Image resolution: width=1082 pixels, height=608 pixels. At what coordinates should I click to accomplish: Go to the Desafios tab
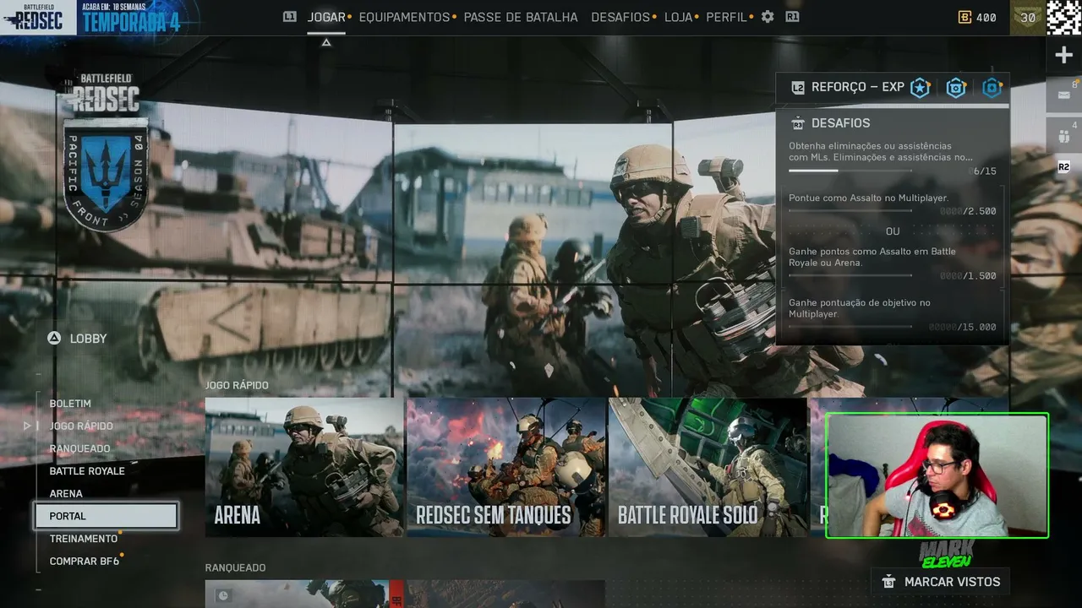620,17
